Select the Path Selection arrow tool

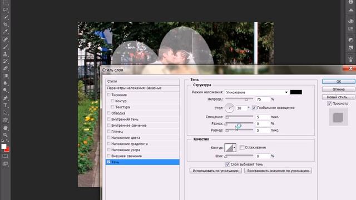point(5,113)
